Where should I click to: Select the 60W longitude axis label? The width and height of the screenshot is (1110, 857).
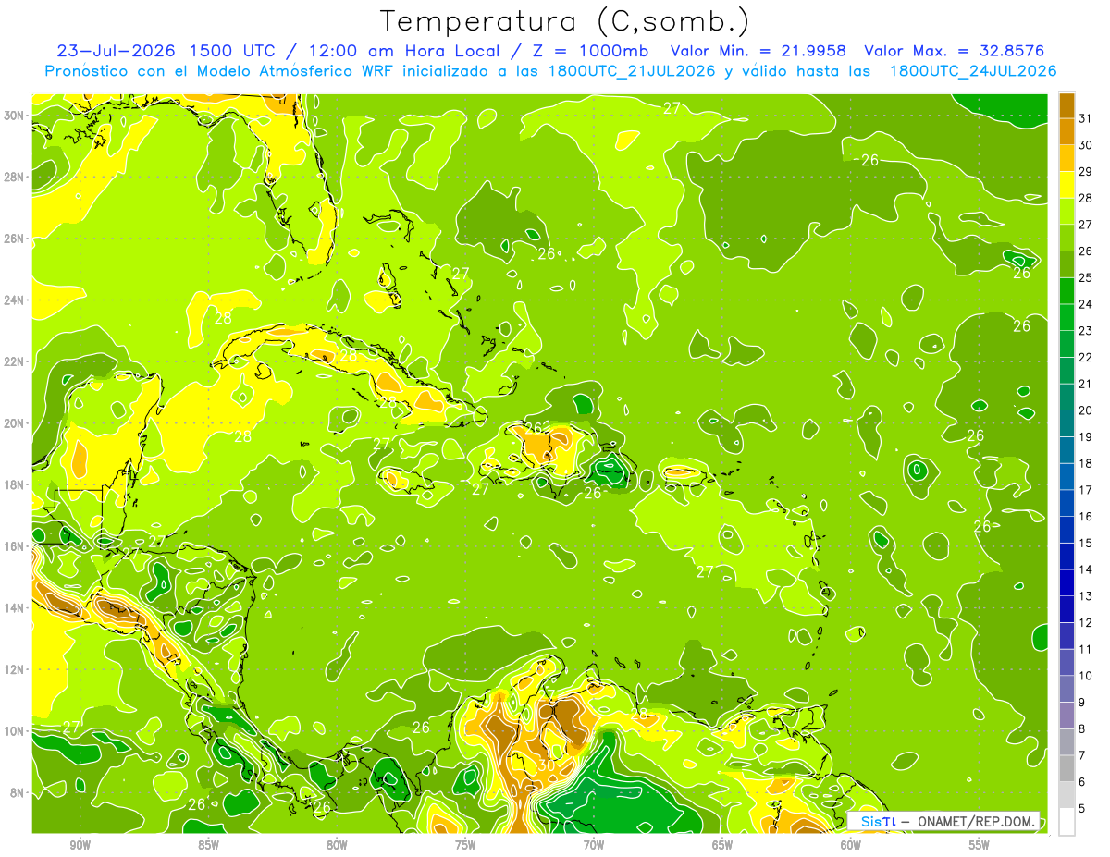[851, 845]
